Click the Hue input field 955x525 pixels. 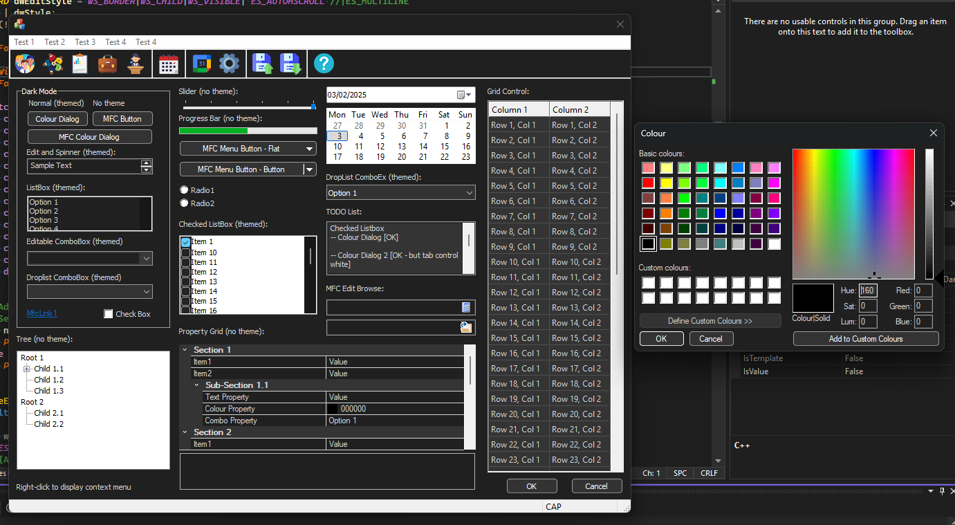pos(868,291)
